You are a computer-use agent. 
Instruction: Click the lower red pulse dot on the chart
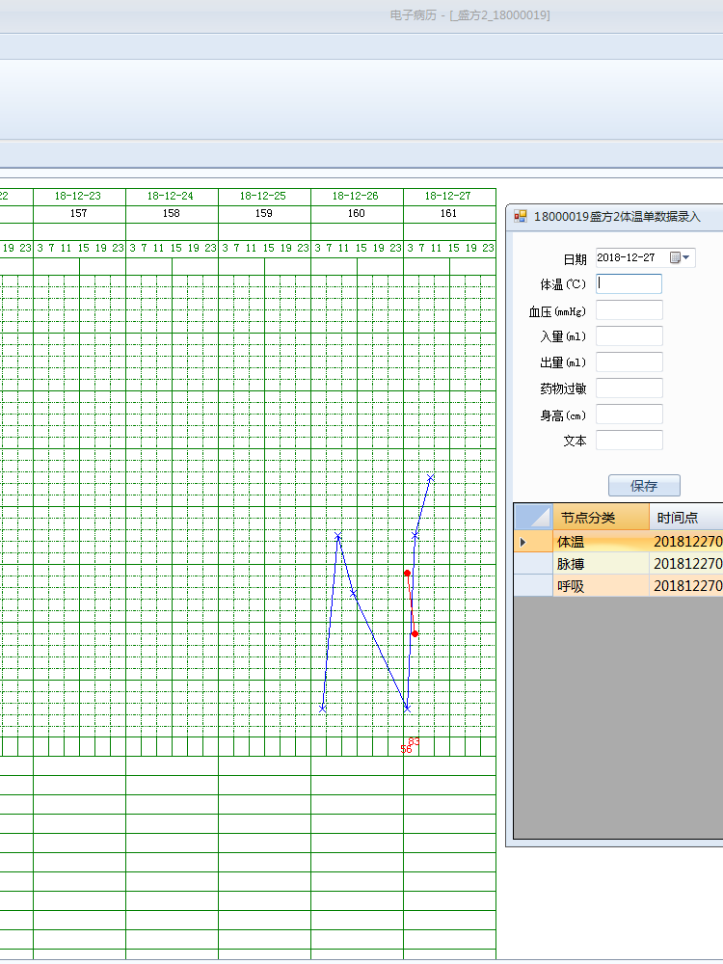tap(415, 633)
